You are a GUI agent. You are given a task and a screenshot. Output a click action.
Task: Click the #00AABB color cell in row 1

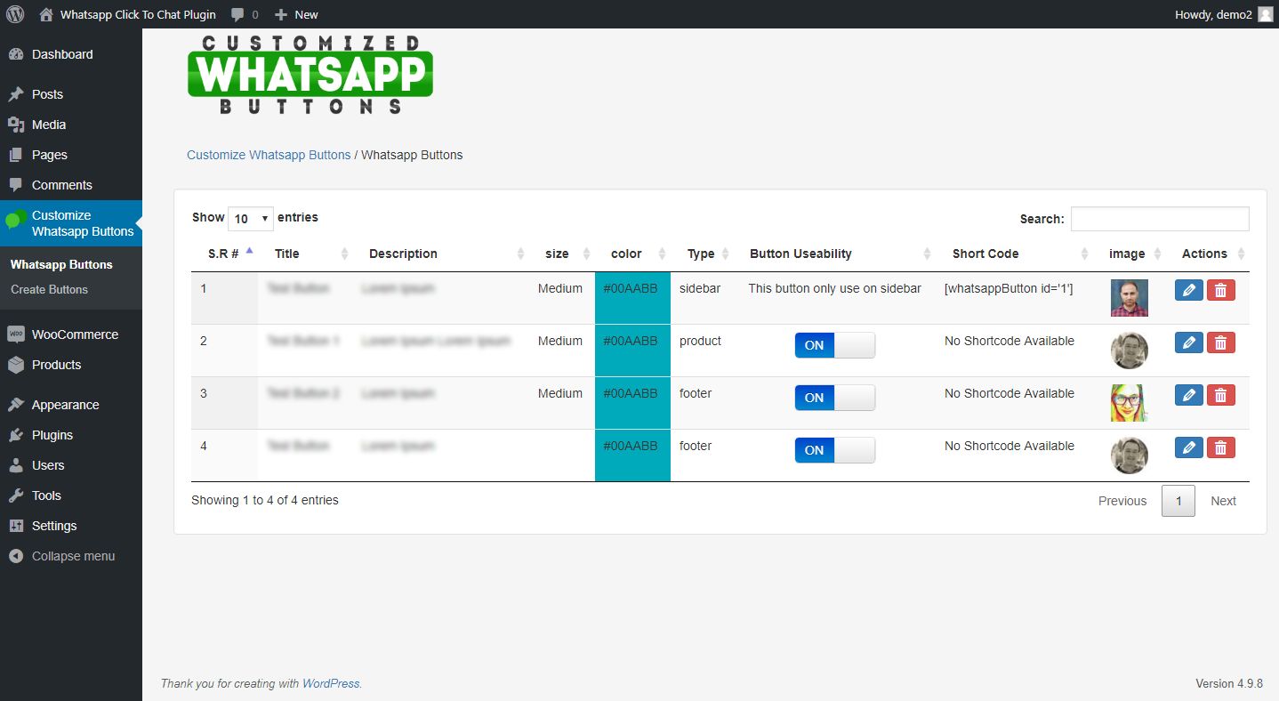(x=631, y=288)
